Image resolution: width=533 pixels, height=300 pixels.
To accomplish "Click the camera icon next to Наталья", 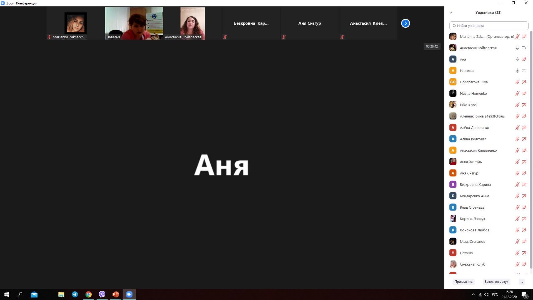I will point(524,71).
